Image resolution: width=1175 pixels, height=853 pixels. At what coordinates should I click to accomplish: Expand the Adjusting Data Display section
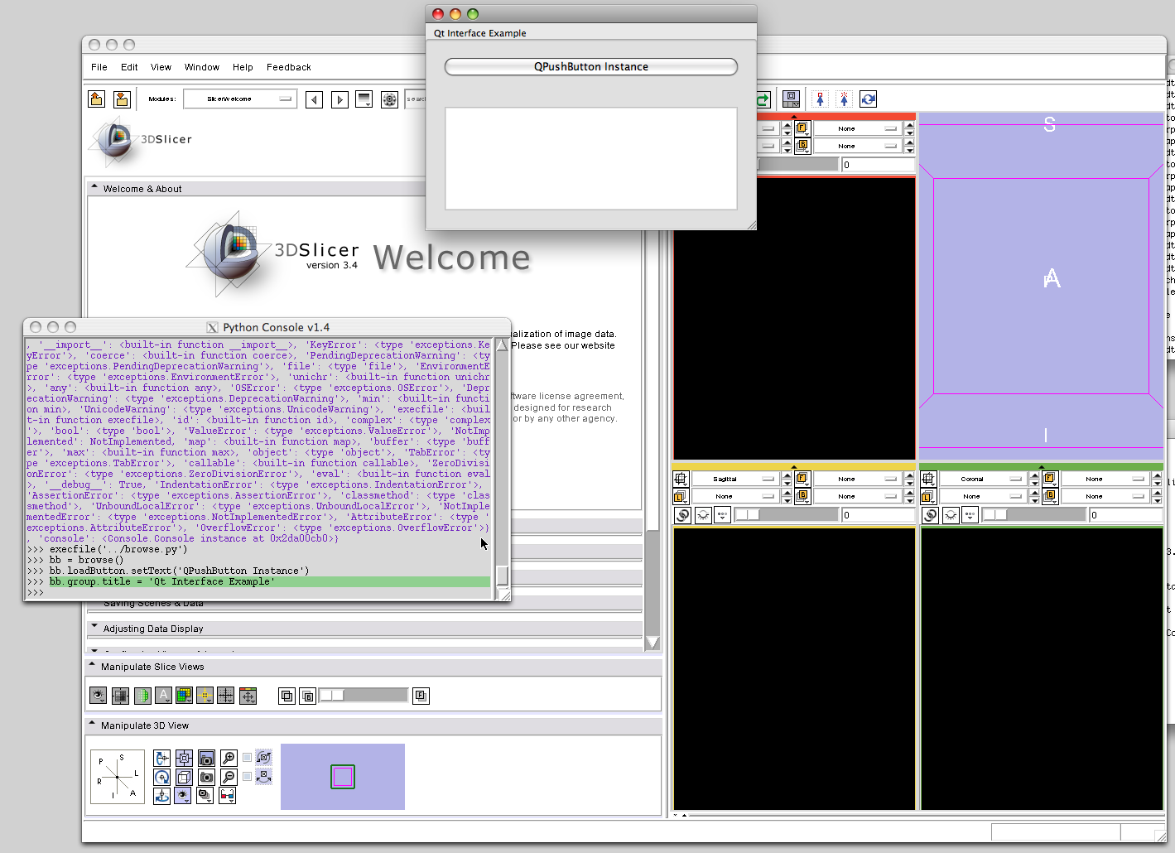click(x=94, y=628)
